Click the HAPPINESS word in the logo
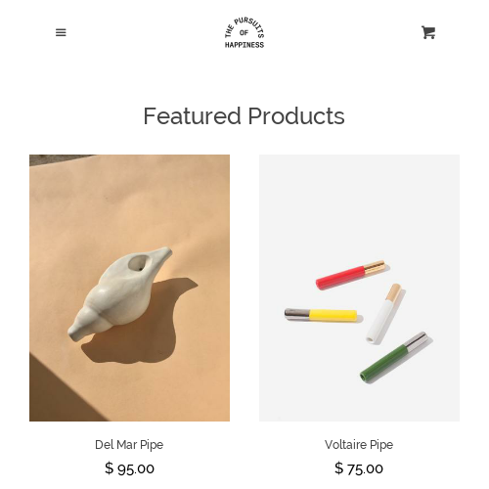 [244, 45]
